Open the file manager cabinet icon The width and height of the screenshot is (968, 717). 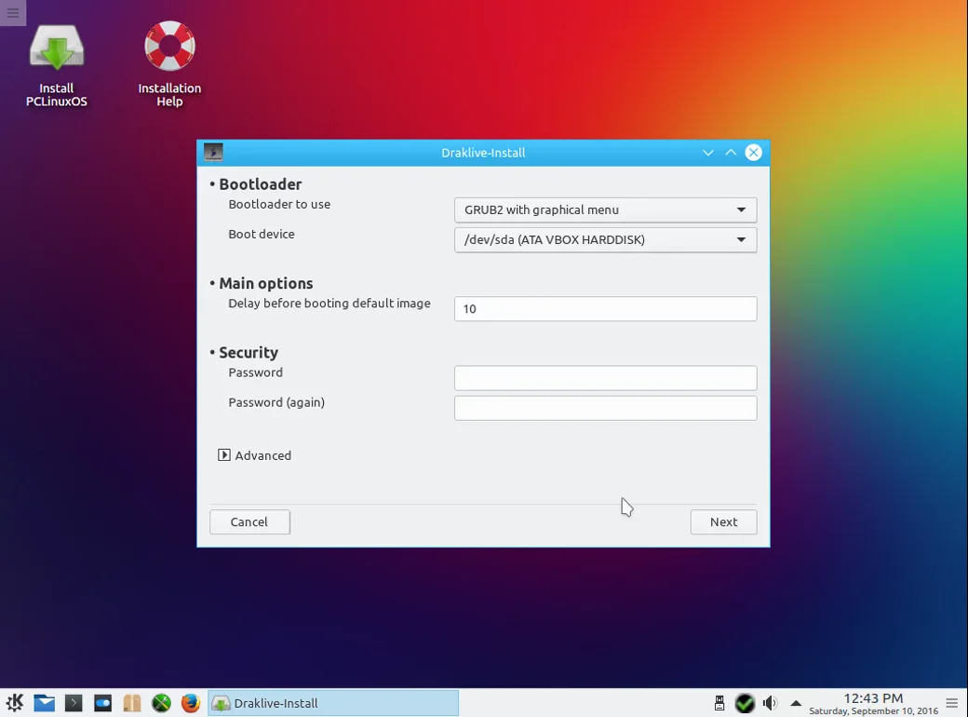[131, 703]
